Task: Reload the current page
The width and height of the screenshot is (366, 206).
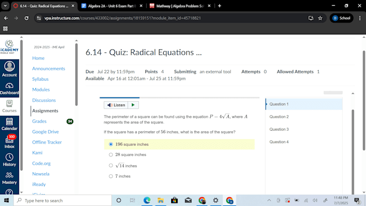Action: point(26,18)
